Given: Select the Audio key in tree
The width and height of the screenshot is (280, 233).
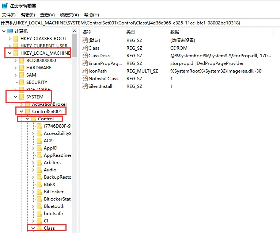Looking at the screenshot, I should click(50, 170).
